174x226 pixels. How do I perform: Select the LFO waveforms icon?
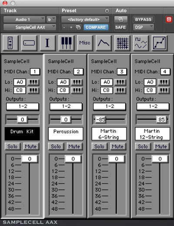pos(141,43)
